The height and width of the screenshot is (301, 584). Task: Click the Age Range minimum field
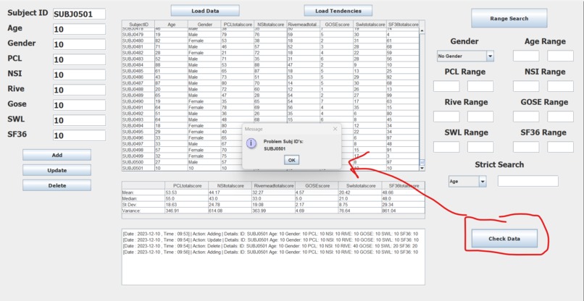pyautogui.click(x=526, y=56)
